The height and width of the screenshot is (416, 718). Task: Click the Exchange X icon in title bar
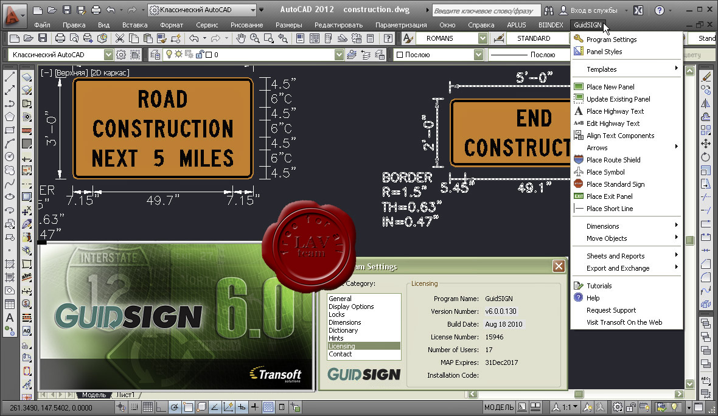638,10
